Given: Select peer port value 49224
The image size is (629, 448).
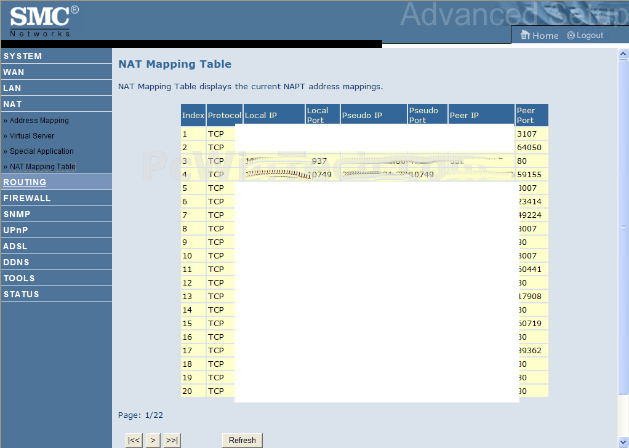Looking at the screenshot, I should pyautogui.click(x=531, y=215).
